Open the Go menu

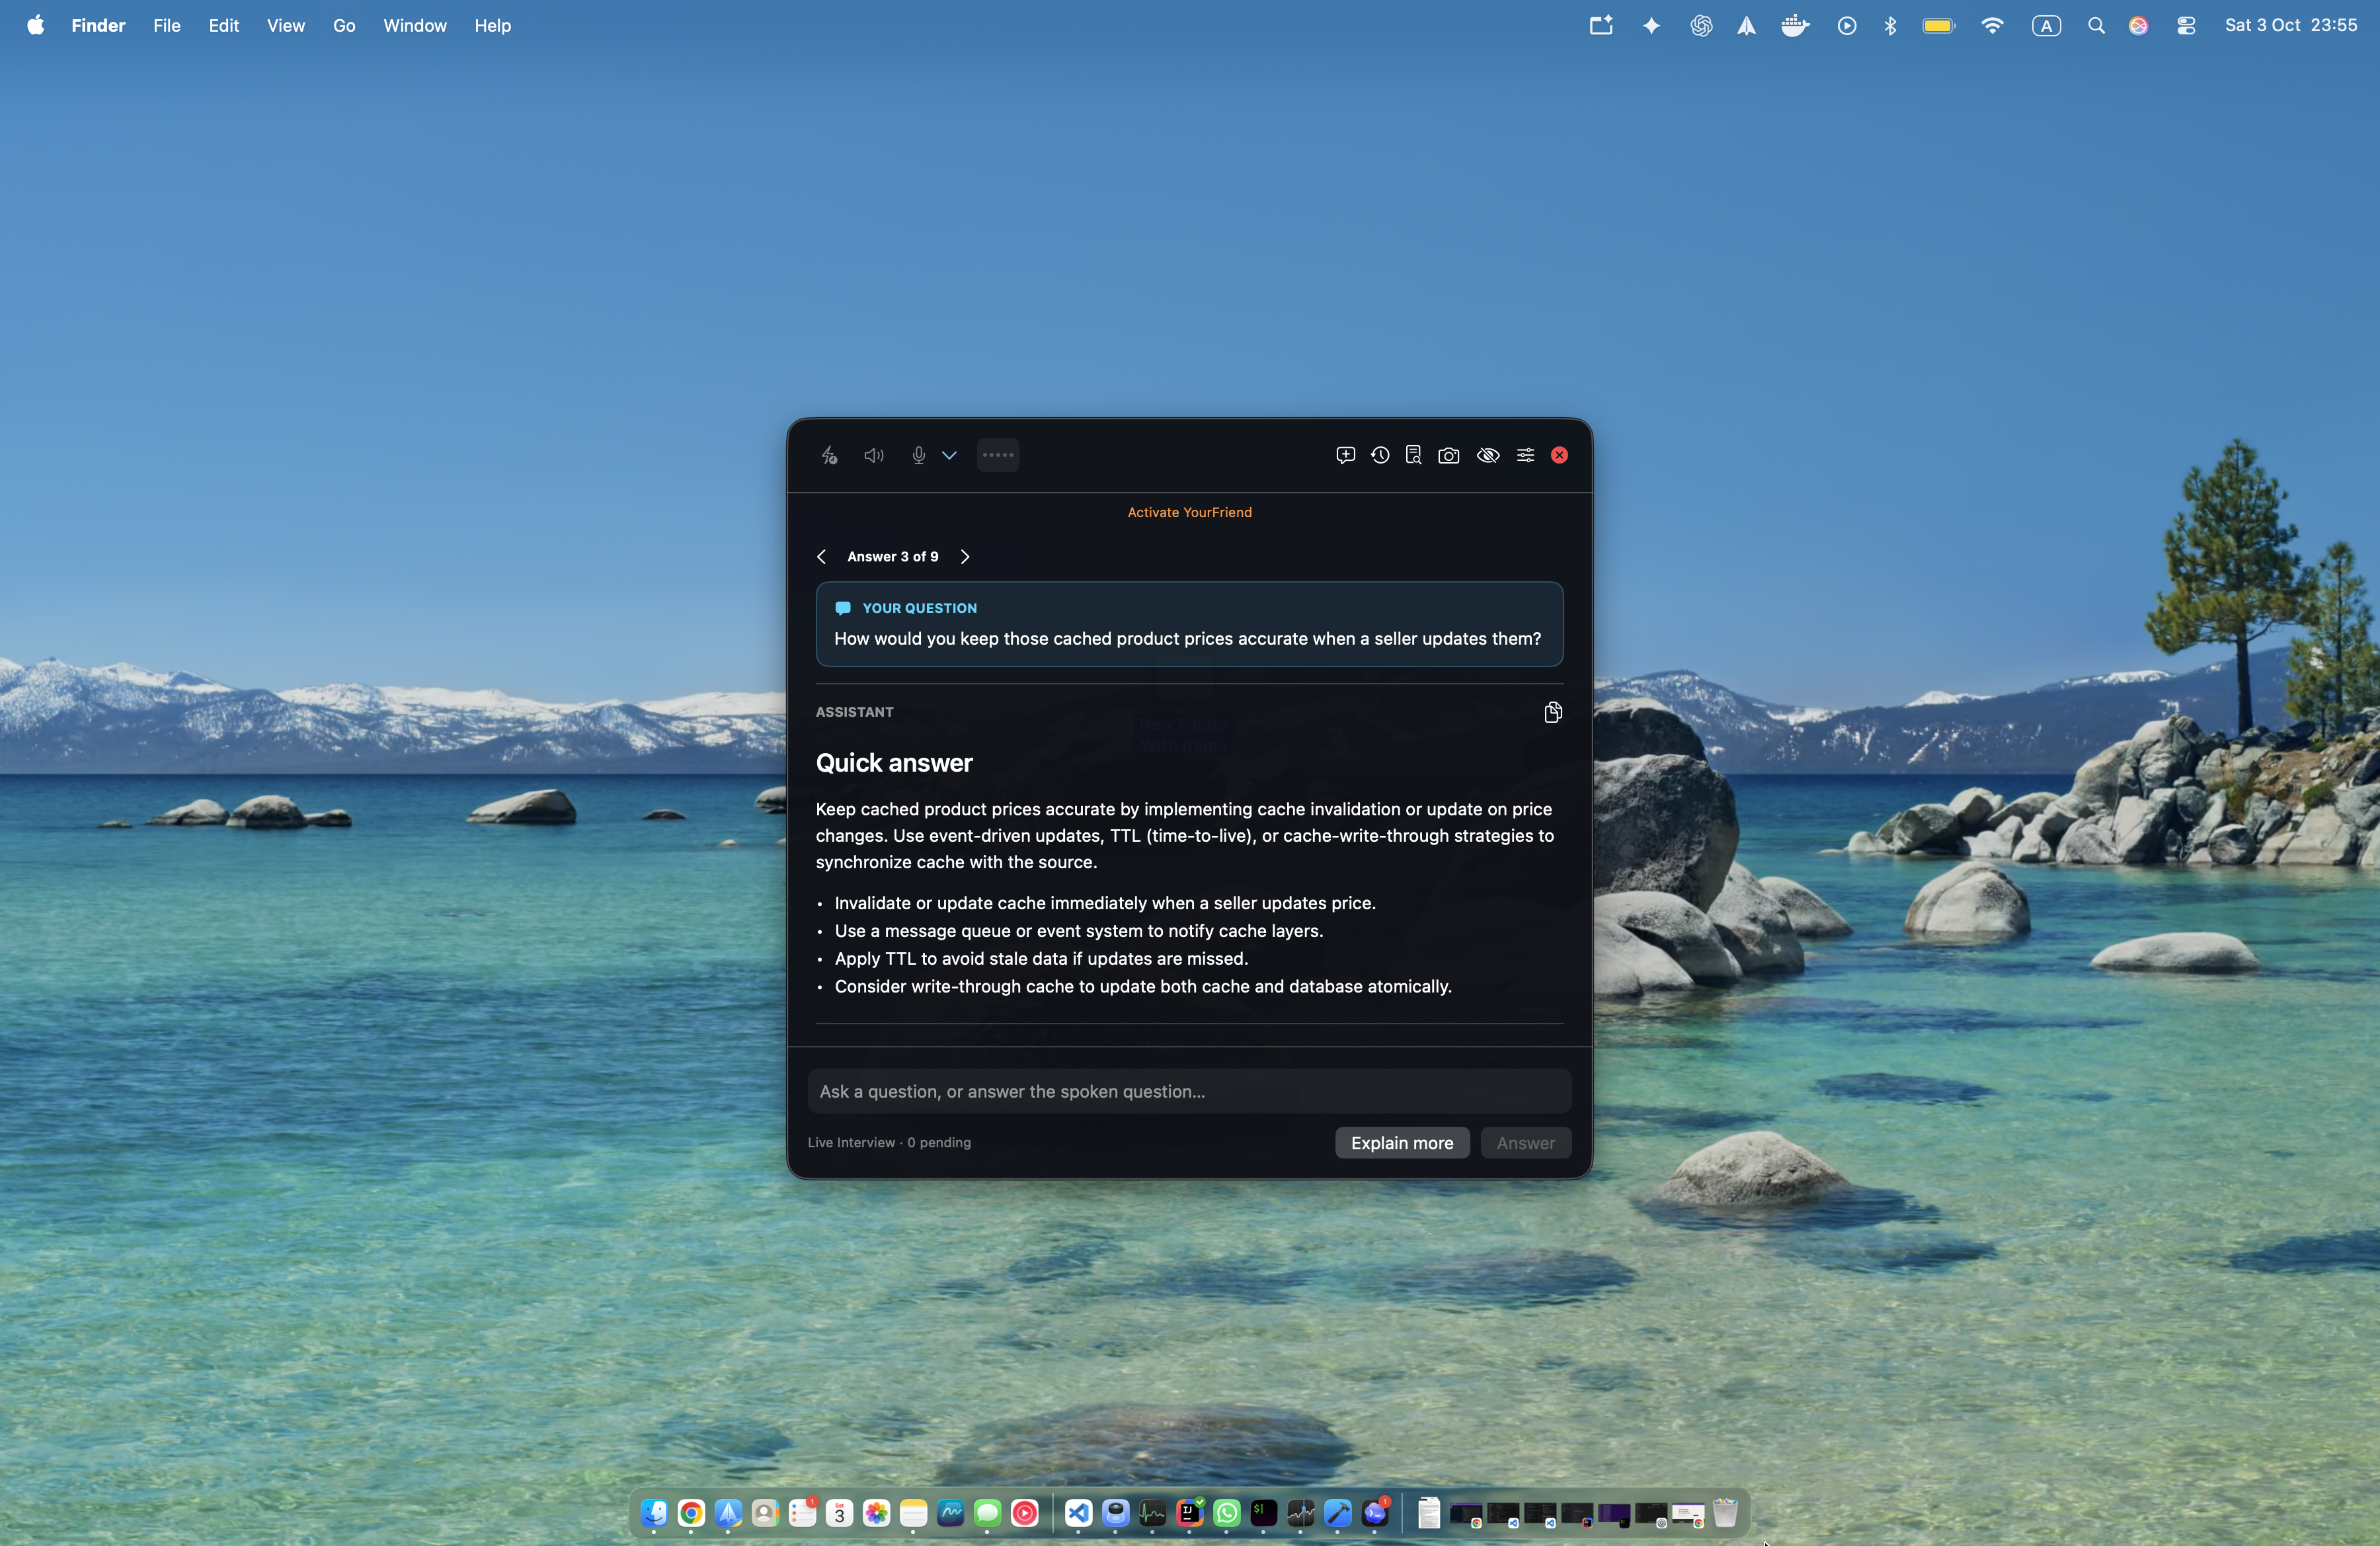344,25
